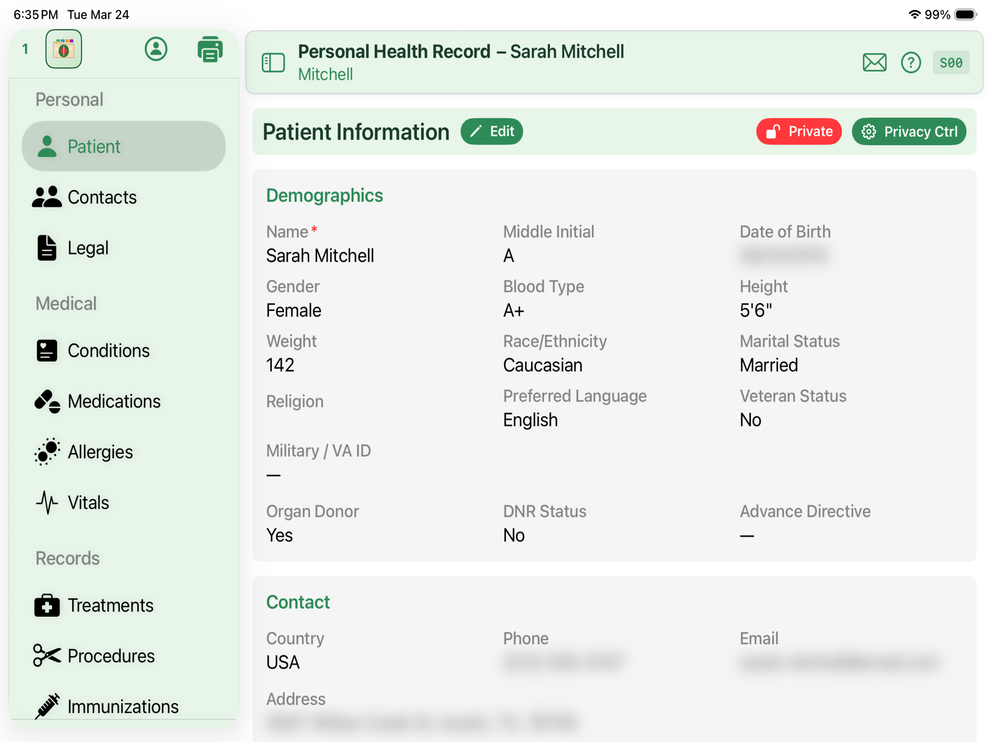Screen dimensions: 990x742
Task: Open the print icon in the toolbar
Action: coord(209,49)
